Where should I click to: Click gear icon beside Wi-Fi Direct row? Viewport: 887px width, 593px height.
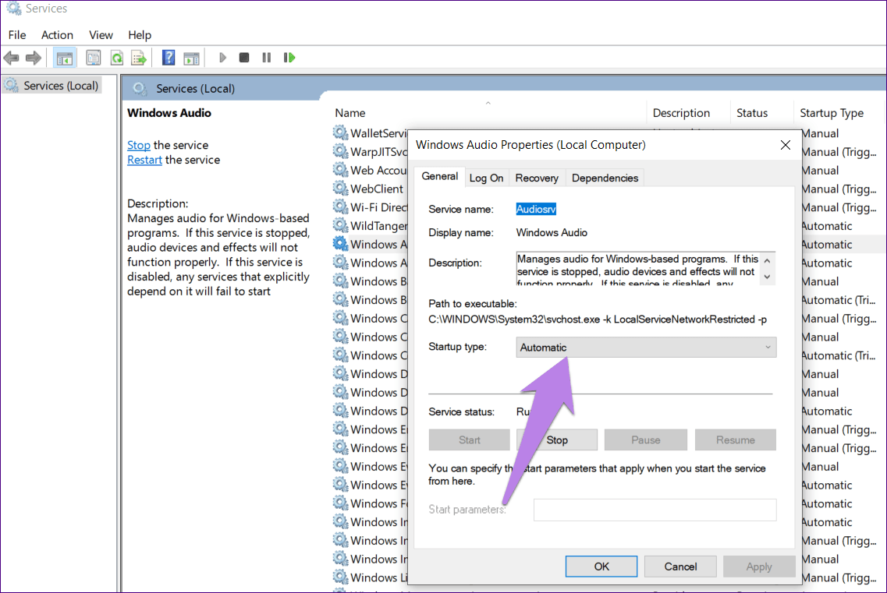340,207
